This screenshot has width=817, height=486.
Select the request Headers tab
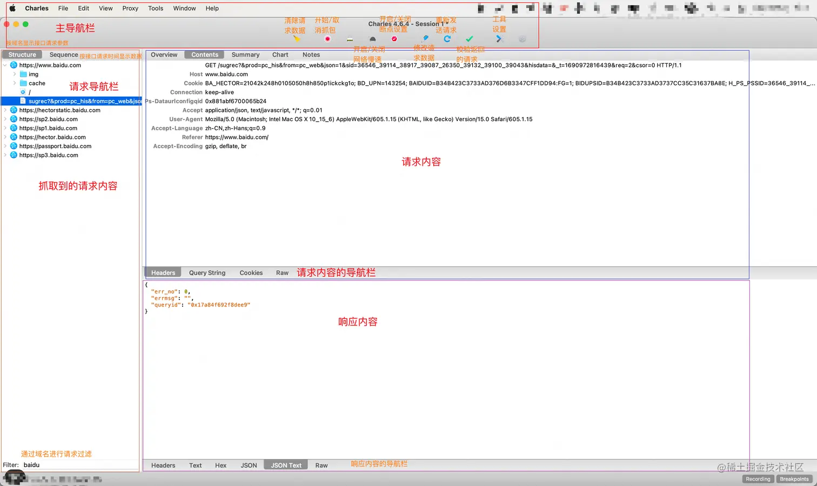pos(163,273)
